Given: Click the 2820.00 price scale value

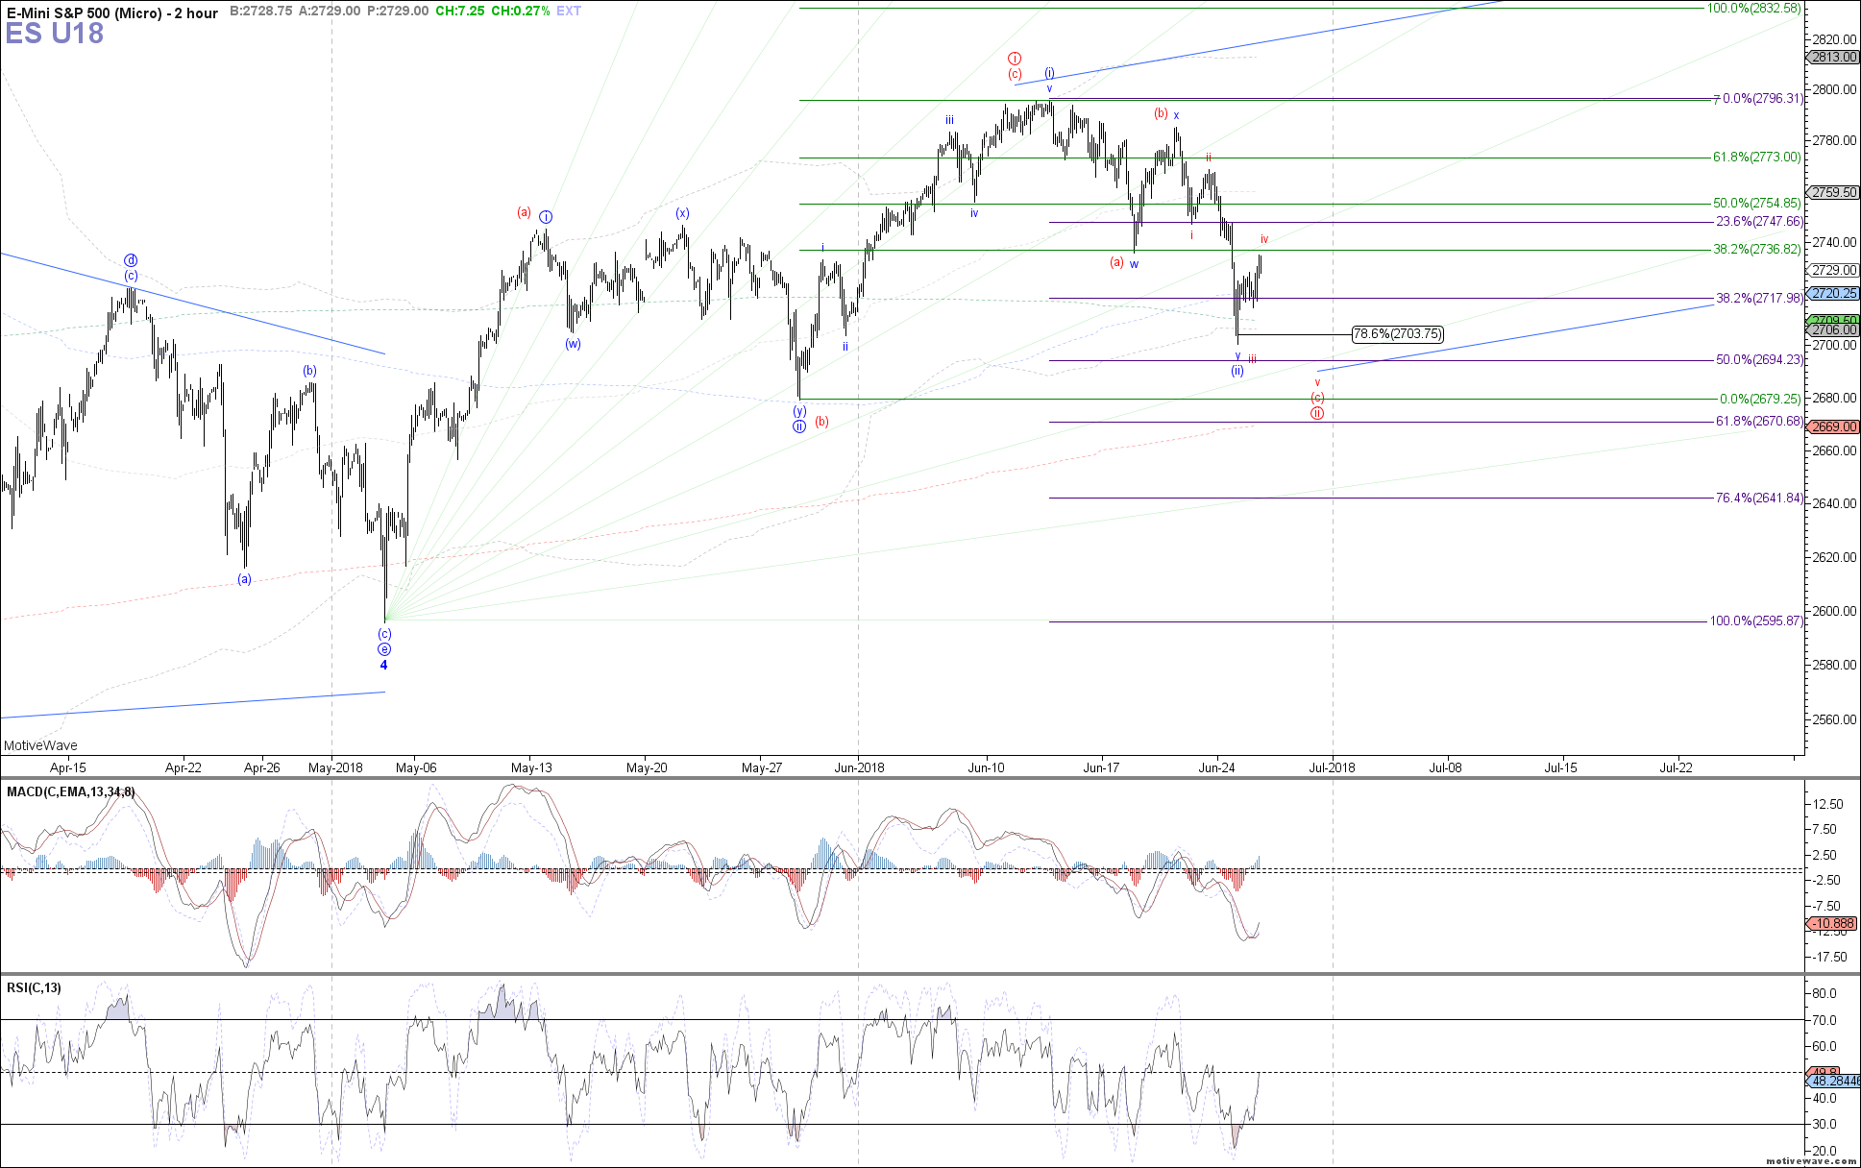Looking at the screenshot, I should pos(1834,39).
